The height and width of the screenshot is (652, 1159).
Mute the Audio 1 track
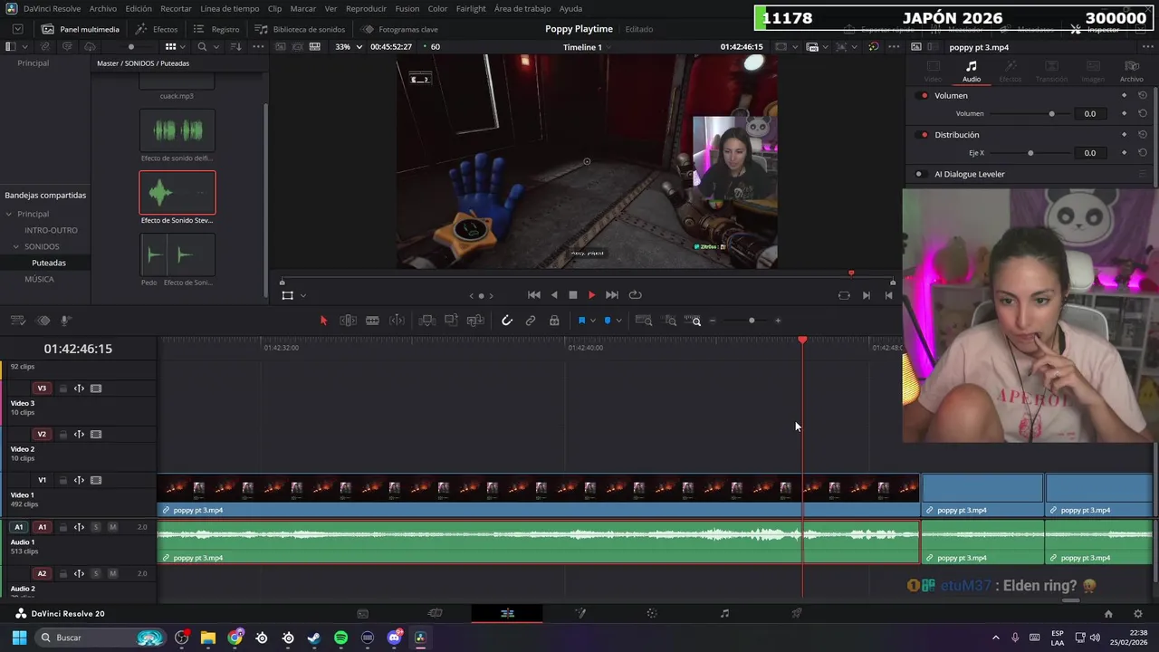[112, 527]
